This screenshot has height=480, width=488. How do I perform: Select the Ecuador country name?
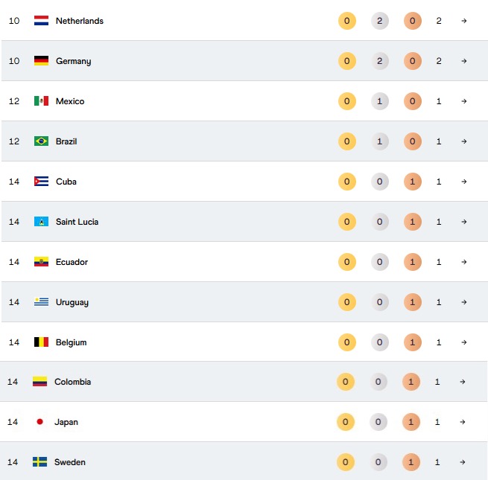tap(72, 262)
